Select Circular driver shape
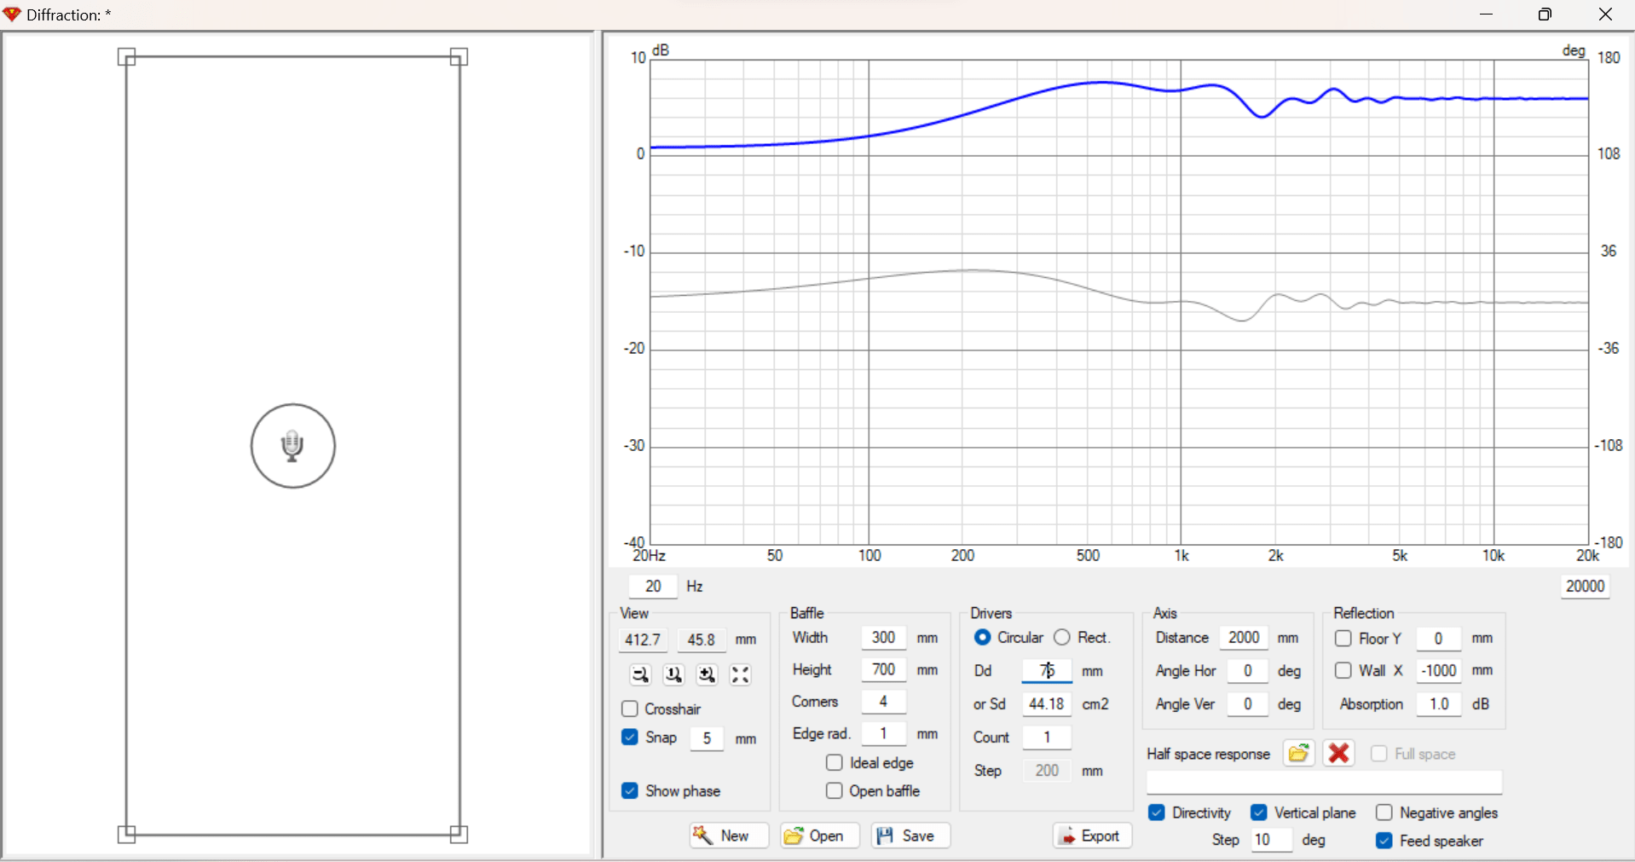This screenshot has height=862, width=1635. pos(982,638)
